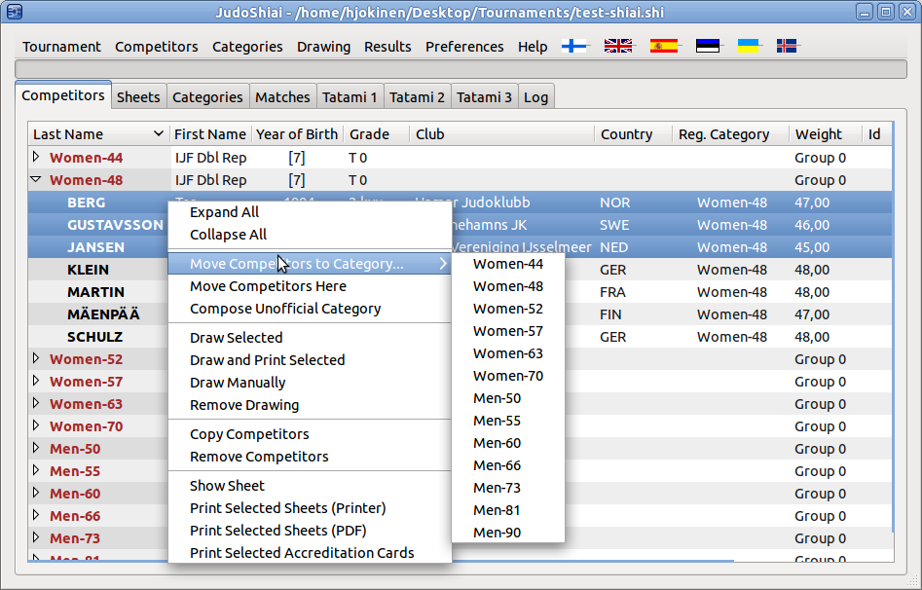Switch language with the Finnish flag icon
922x590 pixels.
tap(574, 46)
